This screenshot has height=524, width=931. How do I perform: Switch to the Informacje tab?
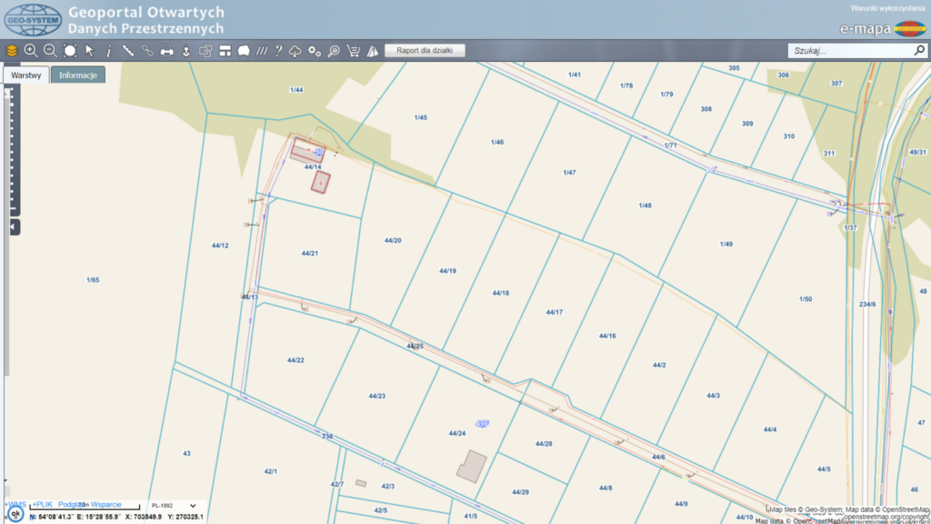tap(78, 75)
